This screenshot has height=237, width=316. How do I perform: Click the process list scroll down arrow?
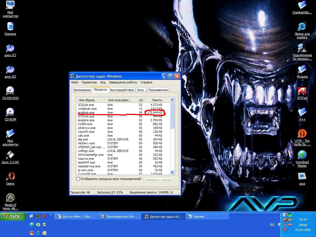tap(172, 172)
